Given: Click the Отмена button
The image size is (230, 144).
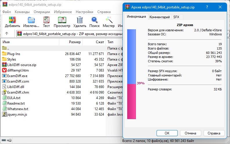Looking at the screenshot, I should tap(191, 133).
